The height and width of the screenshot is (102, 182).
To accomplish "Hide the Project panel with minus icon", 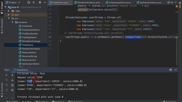I will point(45,3).
